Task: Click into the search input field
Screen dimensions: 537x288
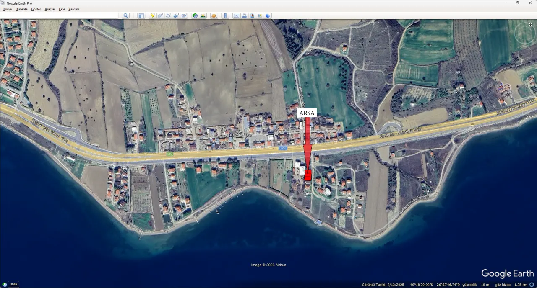Action: [x=60, y=15]
